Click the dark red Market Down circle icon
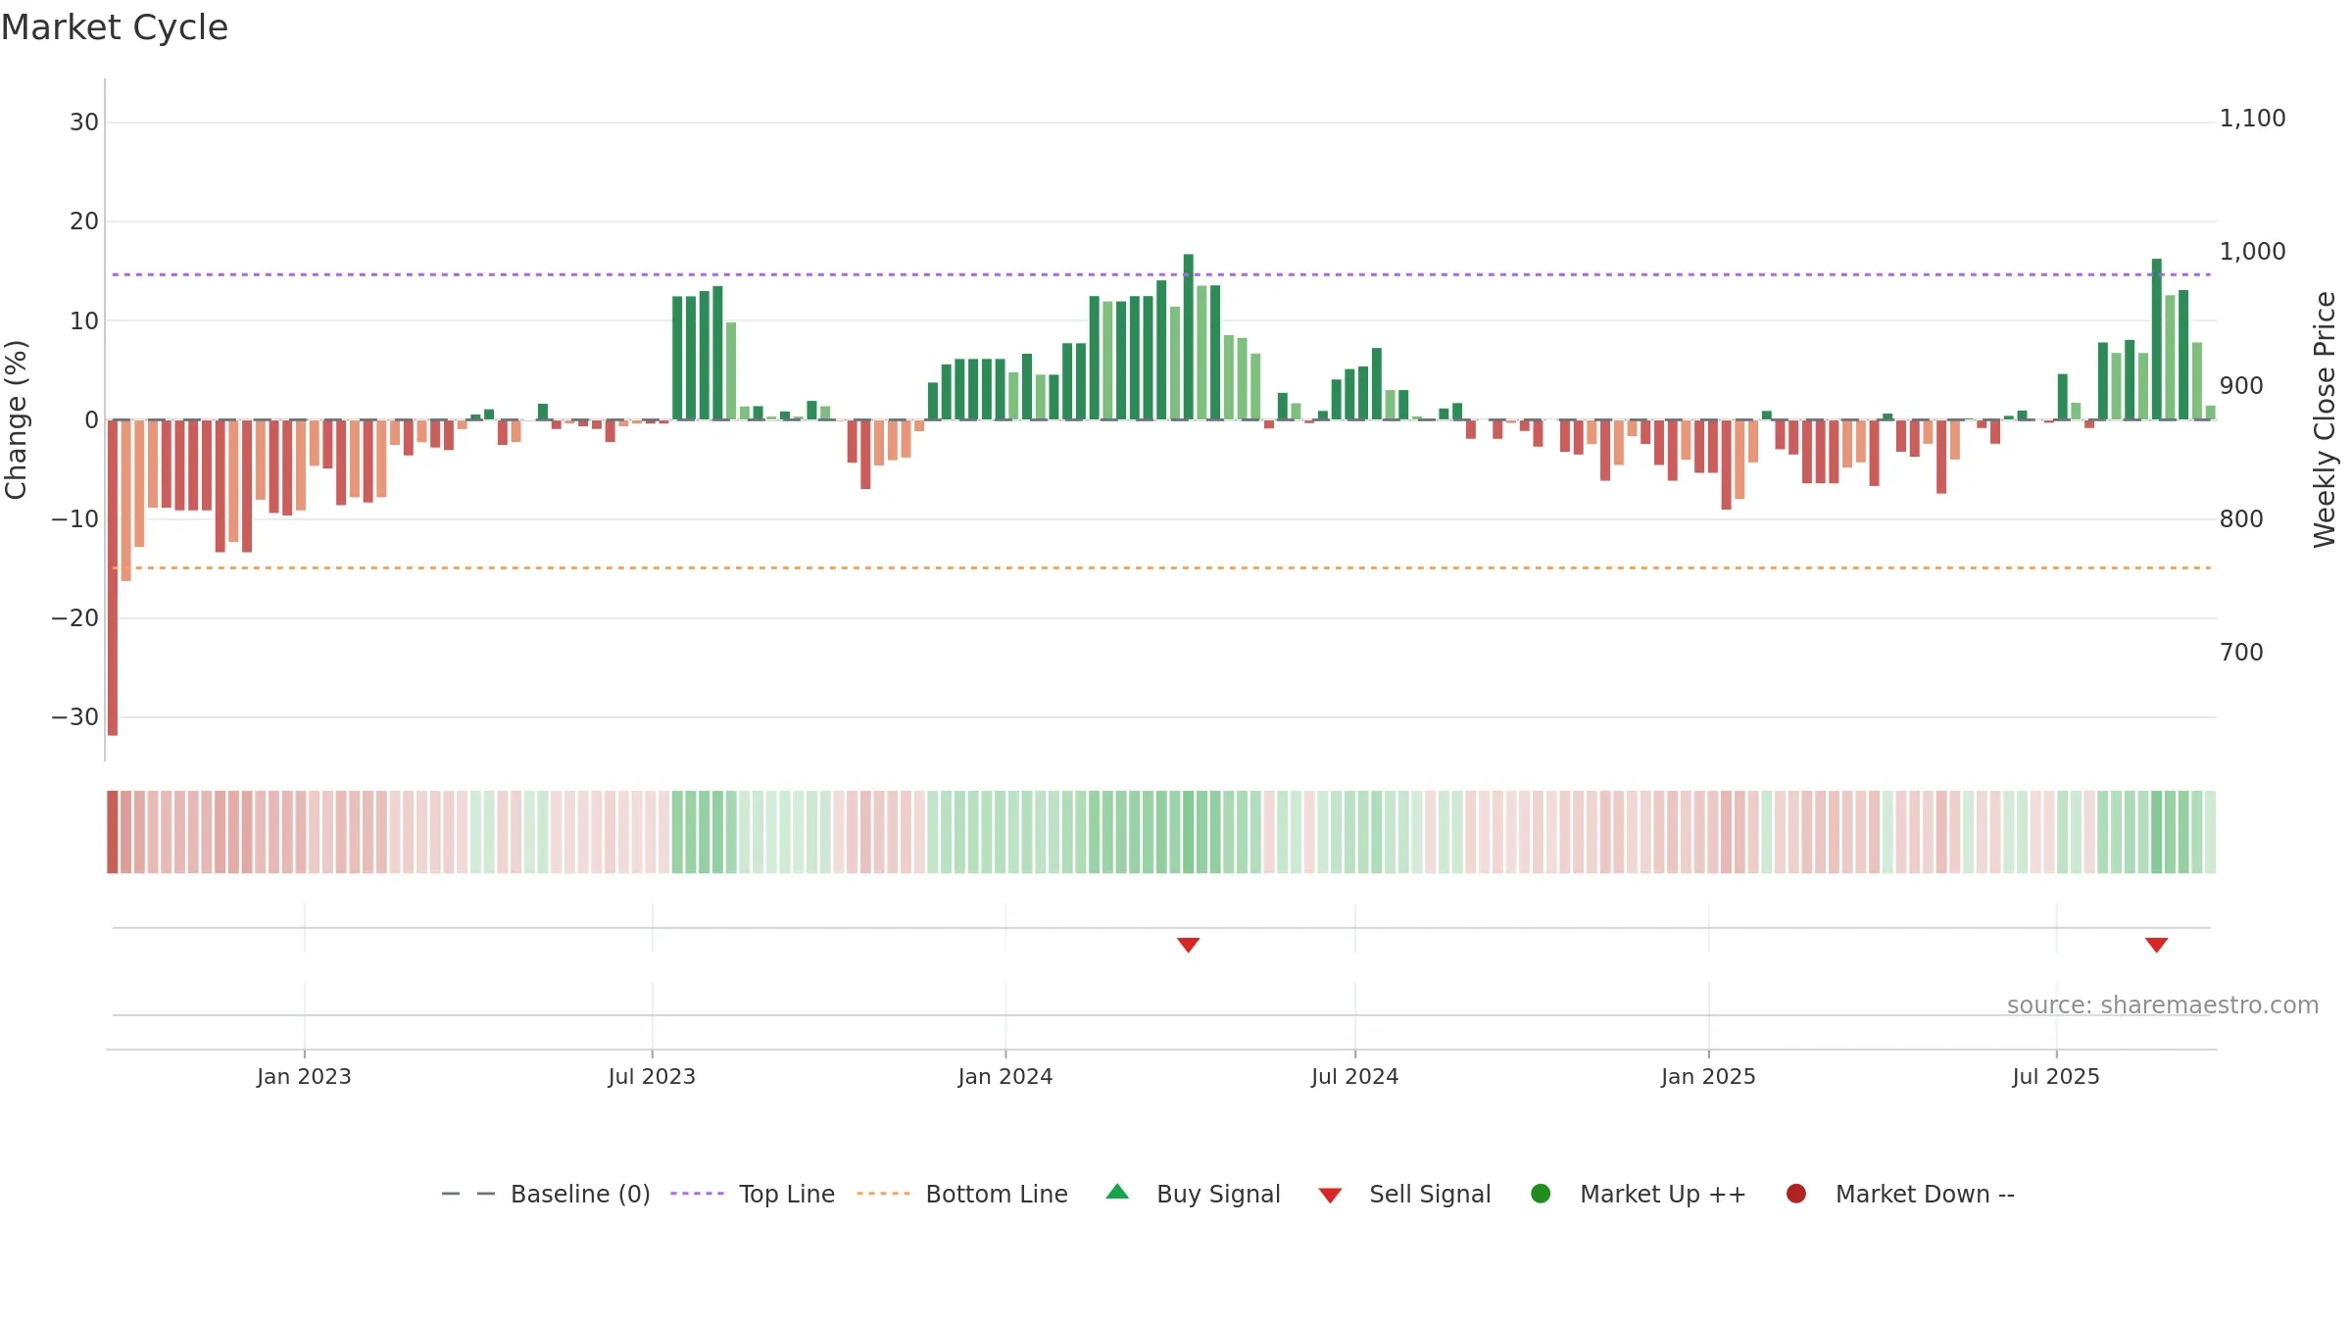 coord(1796,1194)
